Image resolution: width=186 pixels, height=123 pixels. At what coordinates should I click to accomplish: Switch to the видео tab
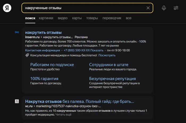(62, 18)
